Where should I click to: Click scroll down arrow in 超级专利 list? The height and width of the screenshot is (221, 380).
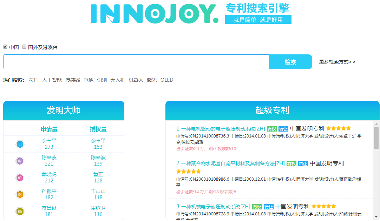click(x=376, y=217)
